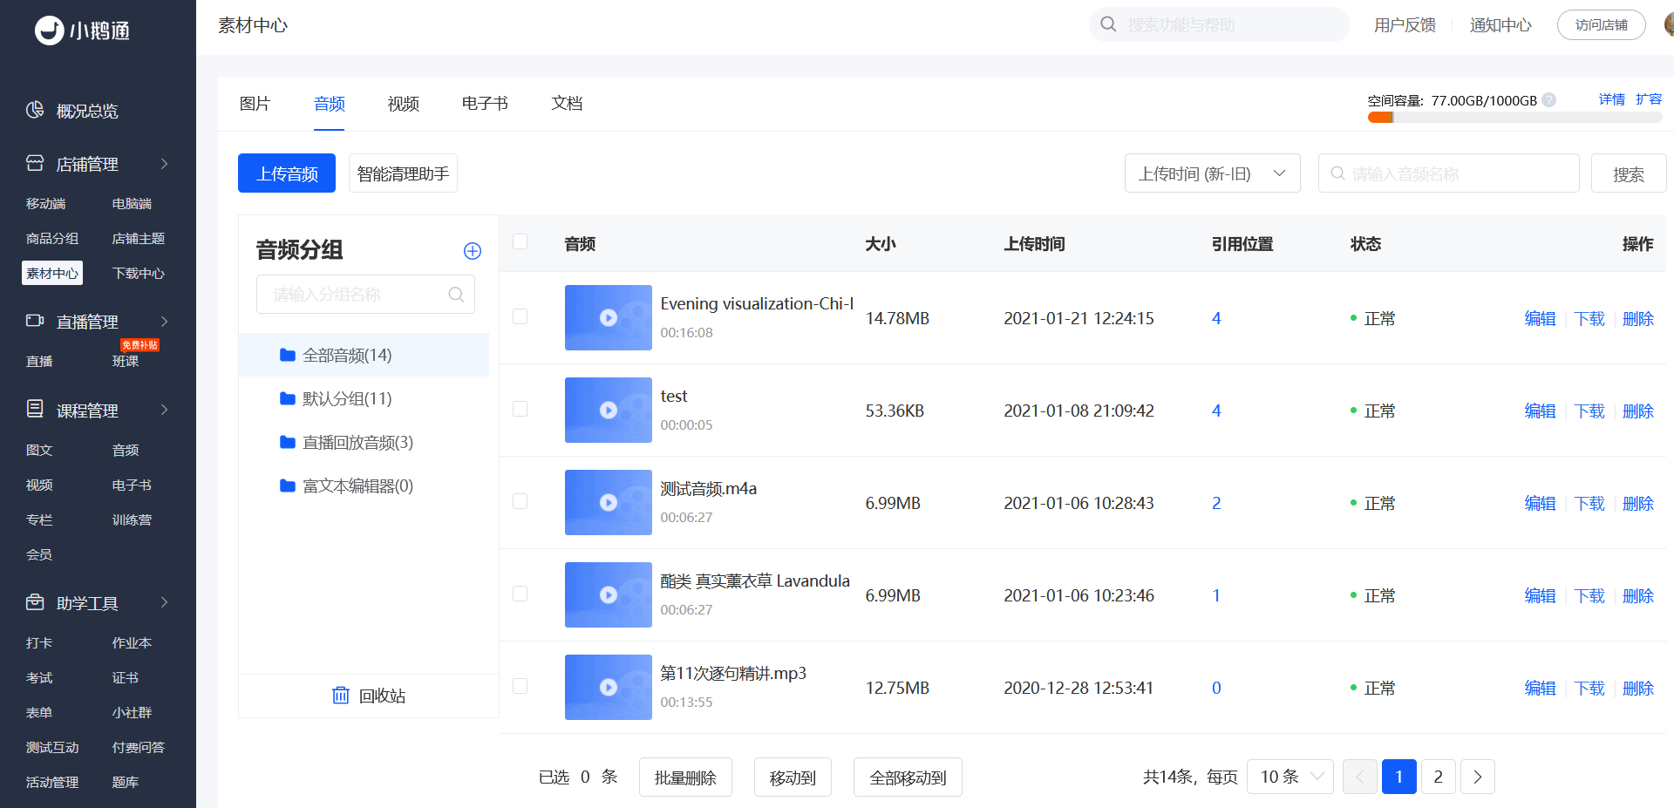Play the 测试音频.m4a thumbnail
Viewport: 1674px width, 808px height.
(x=609, y=502)
